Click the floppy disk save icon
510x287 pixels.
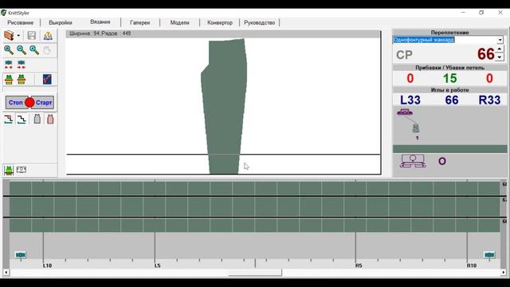(32, 35)
